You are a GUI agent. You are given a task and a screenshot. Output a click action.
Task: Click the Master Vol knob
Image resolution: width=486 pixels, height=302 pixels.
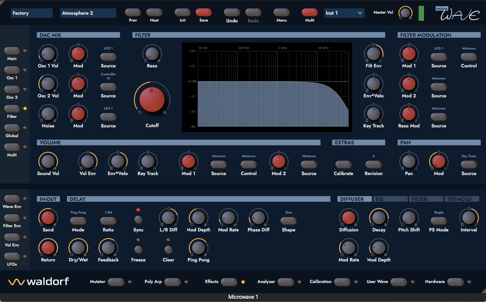tap(405, 13)
